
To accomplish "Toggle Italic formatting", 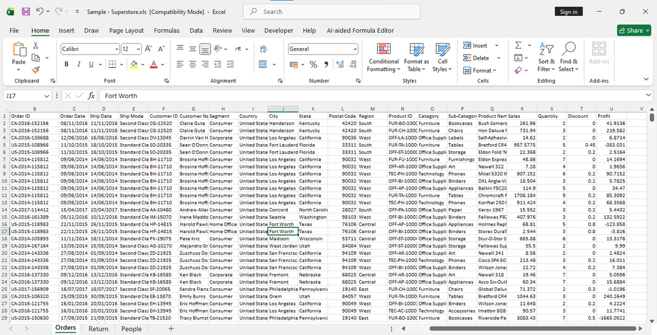I will (79, 65).
